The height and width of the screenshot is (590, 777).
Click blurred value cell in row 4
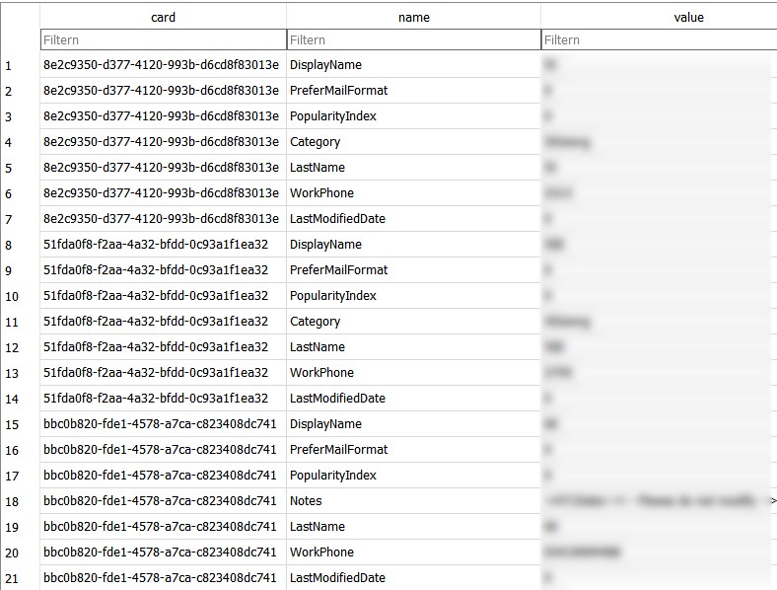pos(659,142)
